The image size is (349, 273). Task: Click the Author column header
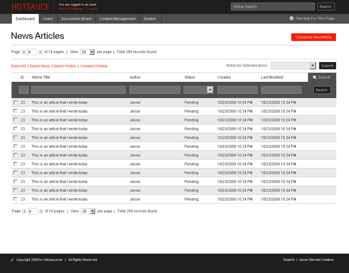coord(135,77)
